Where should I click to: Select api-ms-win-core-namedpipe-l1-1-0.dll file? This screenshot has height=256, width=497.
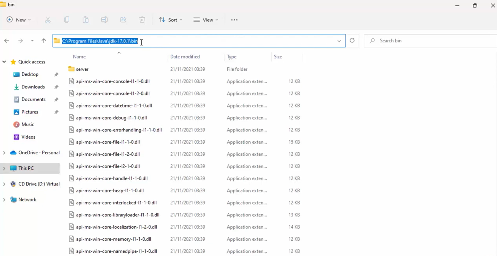point(116,251)
